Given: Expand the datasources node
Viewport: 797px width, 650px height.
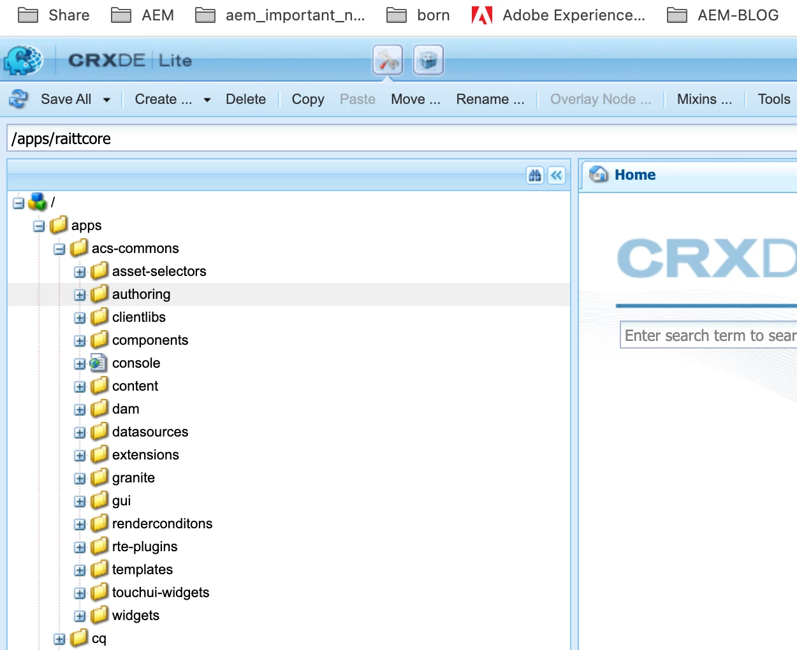Looking at the screenshot, I should click(x=80, y=433).
